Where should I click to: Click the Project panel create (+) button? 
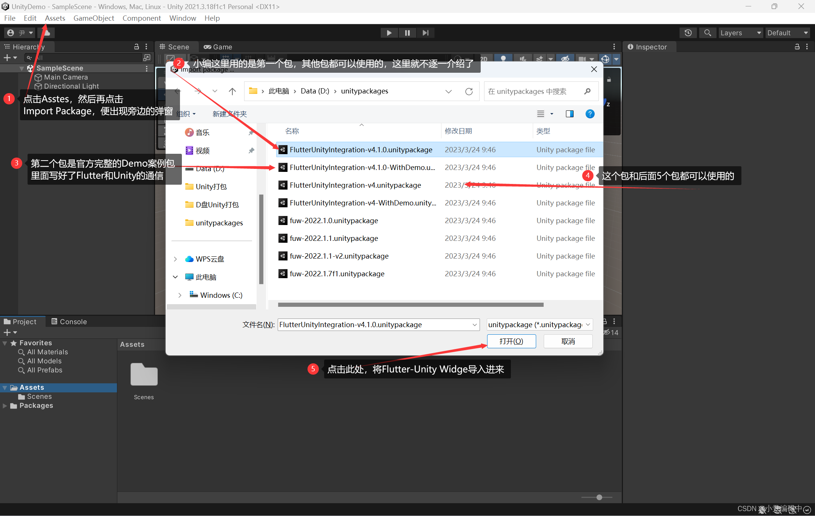pos(10,332)
